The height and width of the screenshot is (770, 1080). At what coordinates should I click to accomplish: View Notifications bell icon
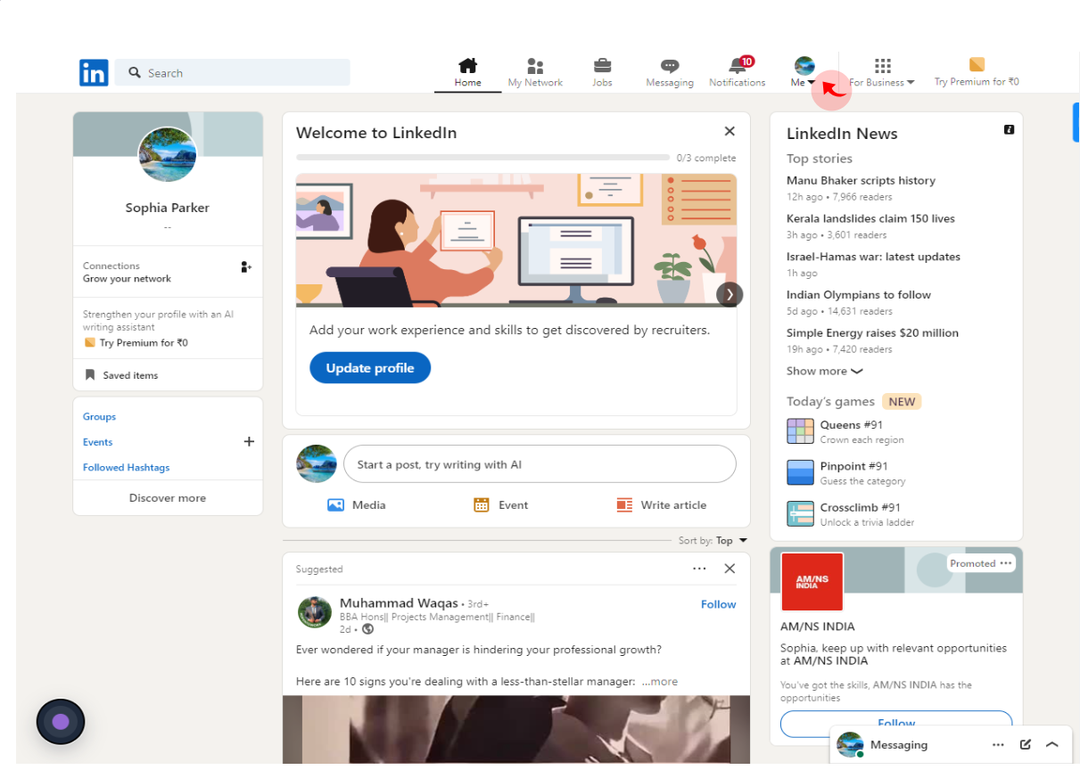click(x=737, y=66)
